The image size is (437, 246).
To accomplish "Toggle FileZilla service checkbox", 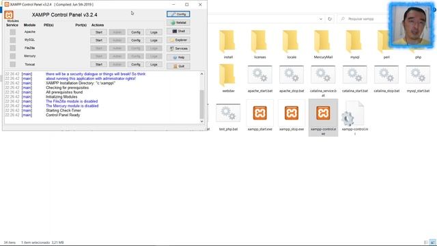I will pyautogui.click(x=13, y=48).
